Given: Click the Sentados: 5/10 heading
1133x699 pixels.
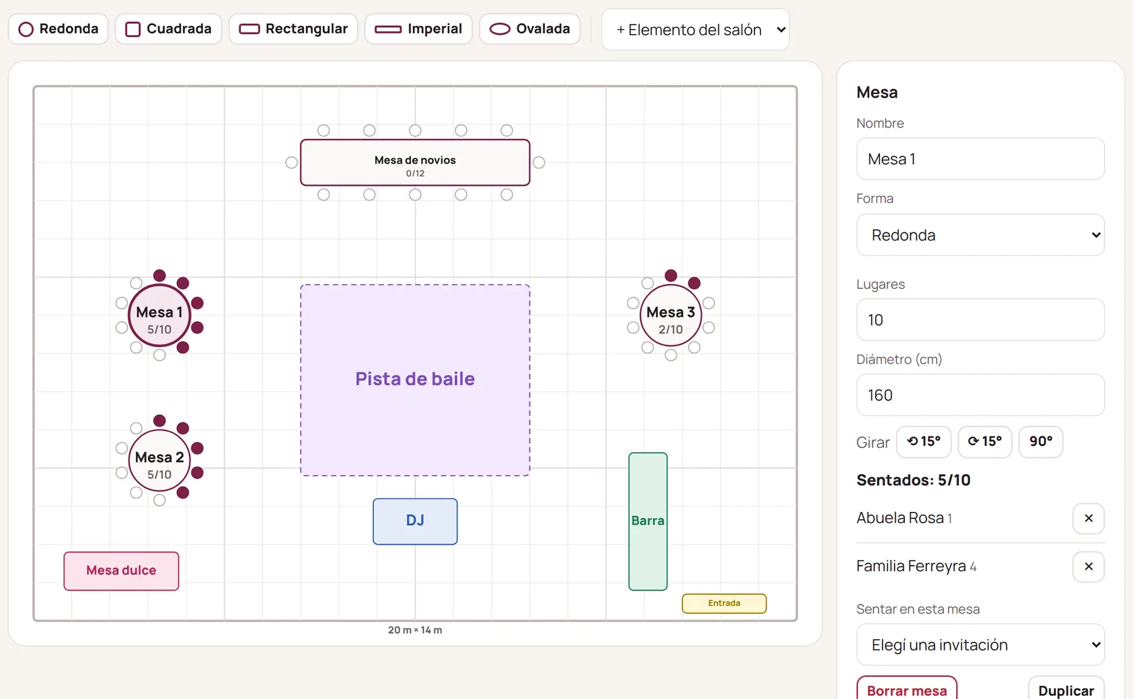Looking at the screenshot, I should (x=913, y=480).
